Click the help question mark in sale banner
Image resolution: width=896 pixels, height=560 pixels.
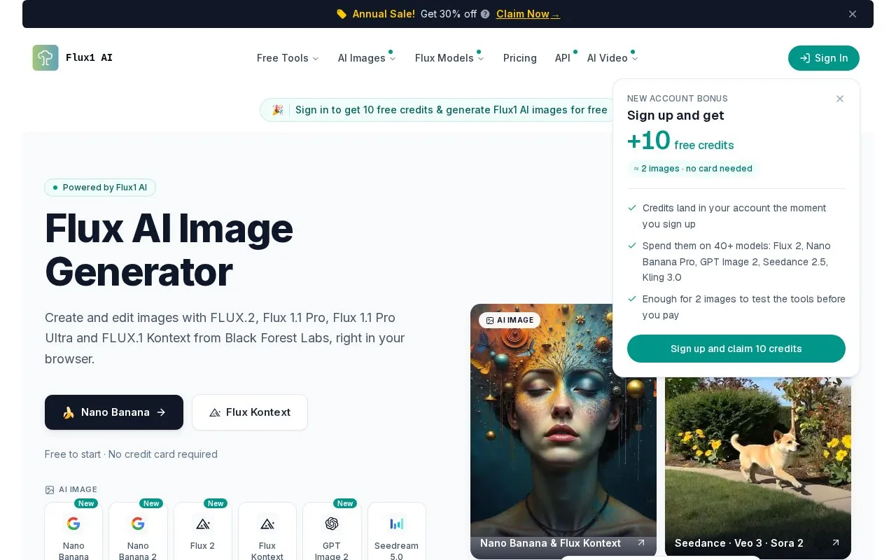pos(485,14)
